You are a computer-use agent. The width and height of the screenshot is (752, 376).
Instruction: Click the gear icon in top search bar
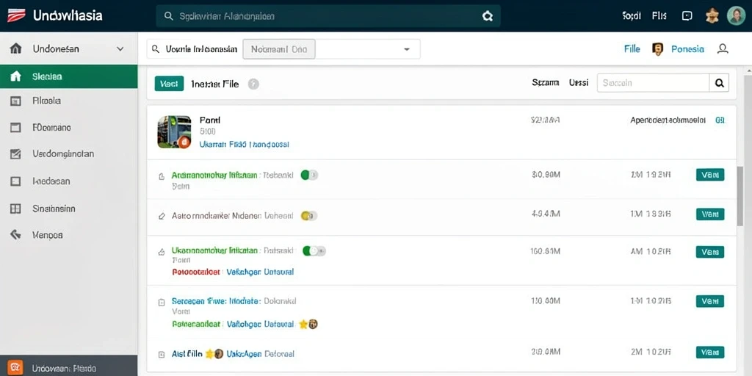488,16
